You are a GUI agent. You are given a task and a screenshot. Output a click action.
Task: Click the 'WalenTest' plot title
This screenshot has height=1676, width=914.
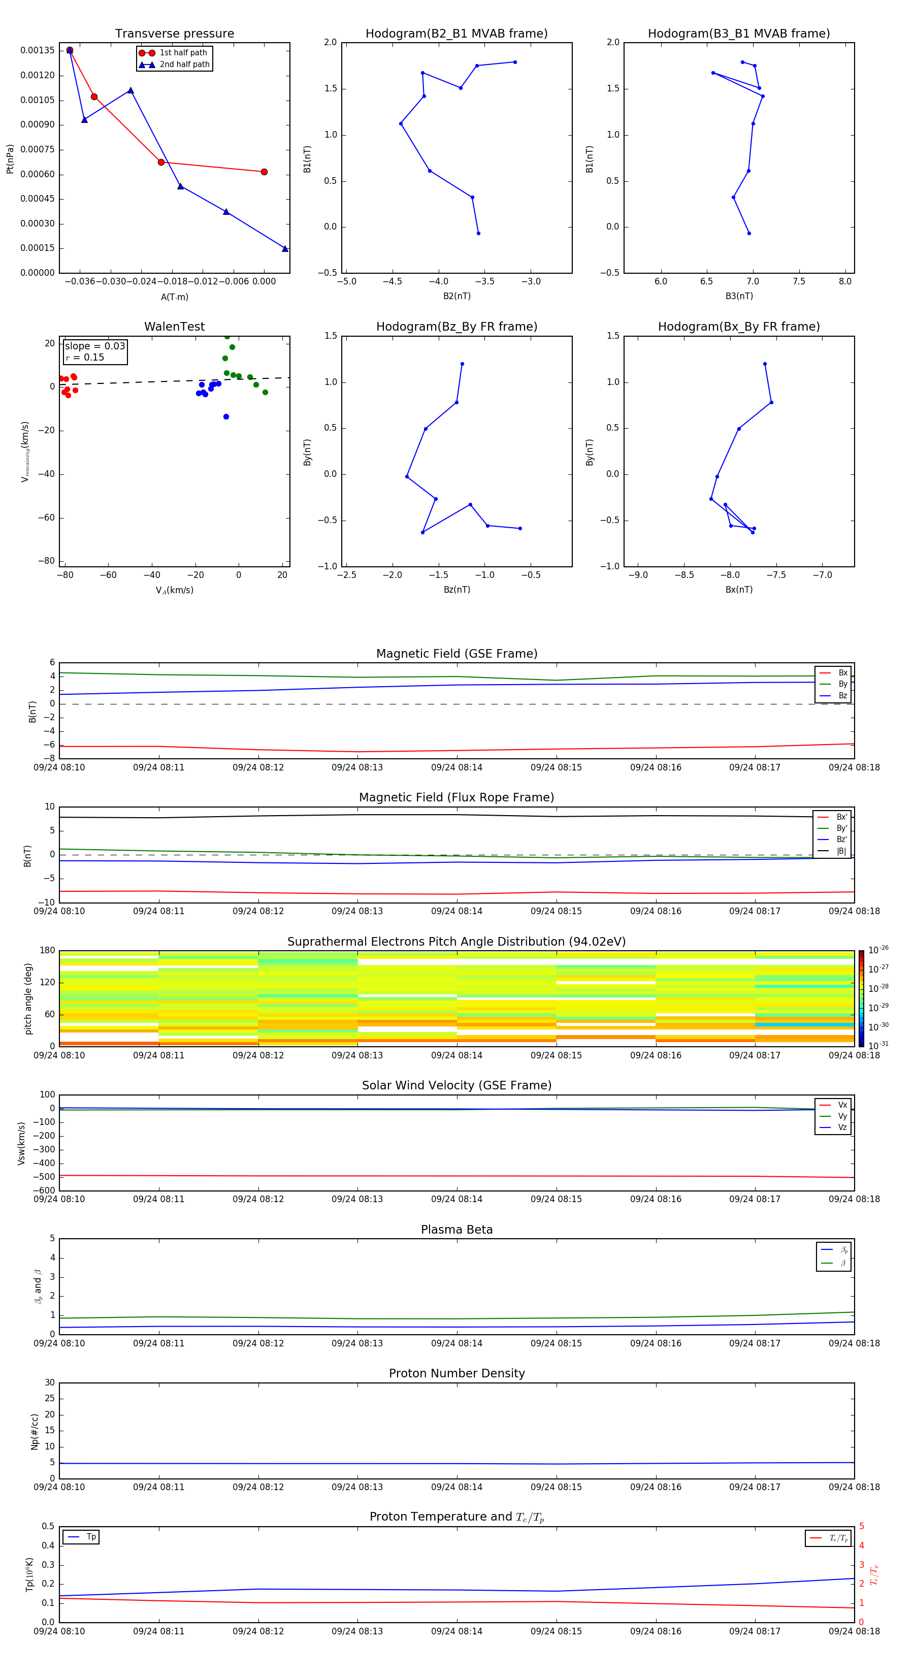(x=174, y=327)
